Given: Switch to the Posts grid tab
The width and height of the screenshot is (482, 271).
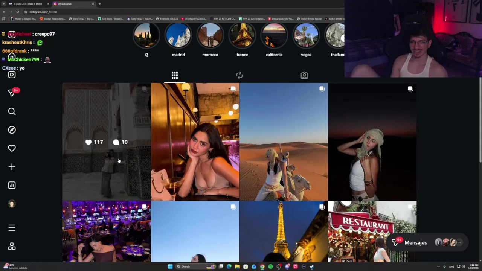Looking at the screenshot, I should (x=175, y=75).
